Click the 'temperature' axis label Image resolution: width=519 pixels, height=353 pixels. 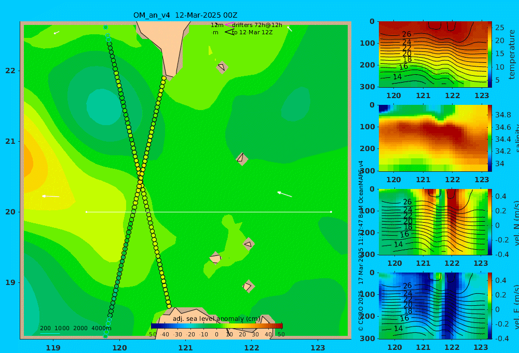[512, 55]
